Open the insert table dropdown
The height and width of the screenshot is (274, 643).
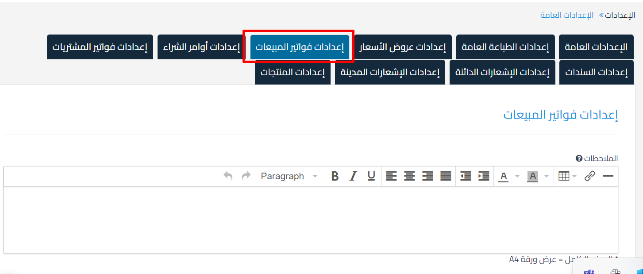pyautogui.click(x=568, y=176)
